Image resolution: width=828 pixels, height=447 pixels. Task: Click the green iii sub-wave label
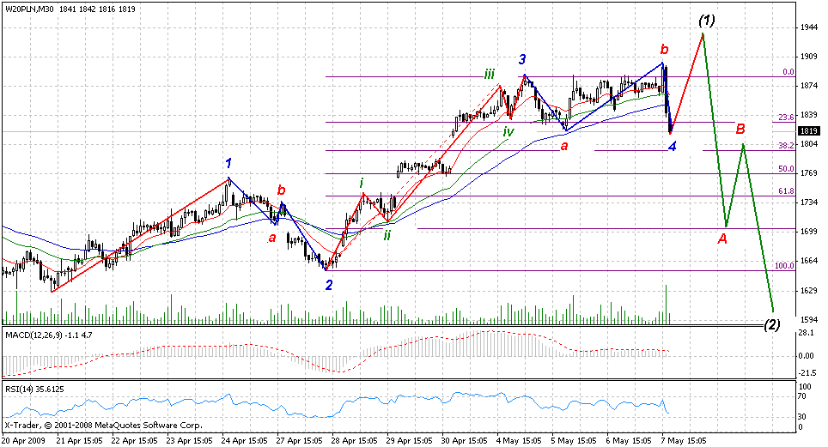[490, 74]
